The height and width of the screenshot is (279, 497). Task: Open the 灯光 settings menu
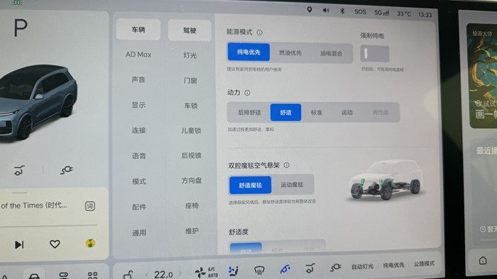190,55
